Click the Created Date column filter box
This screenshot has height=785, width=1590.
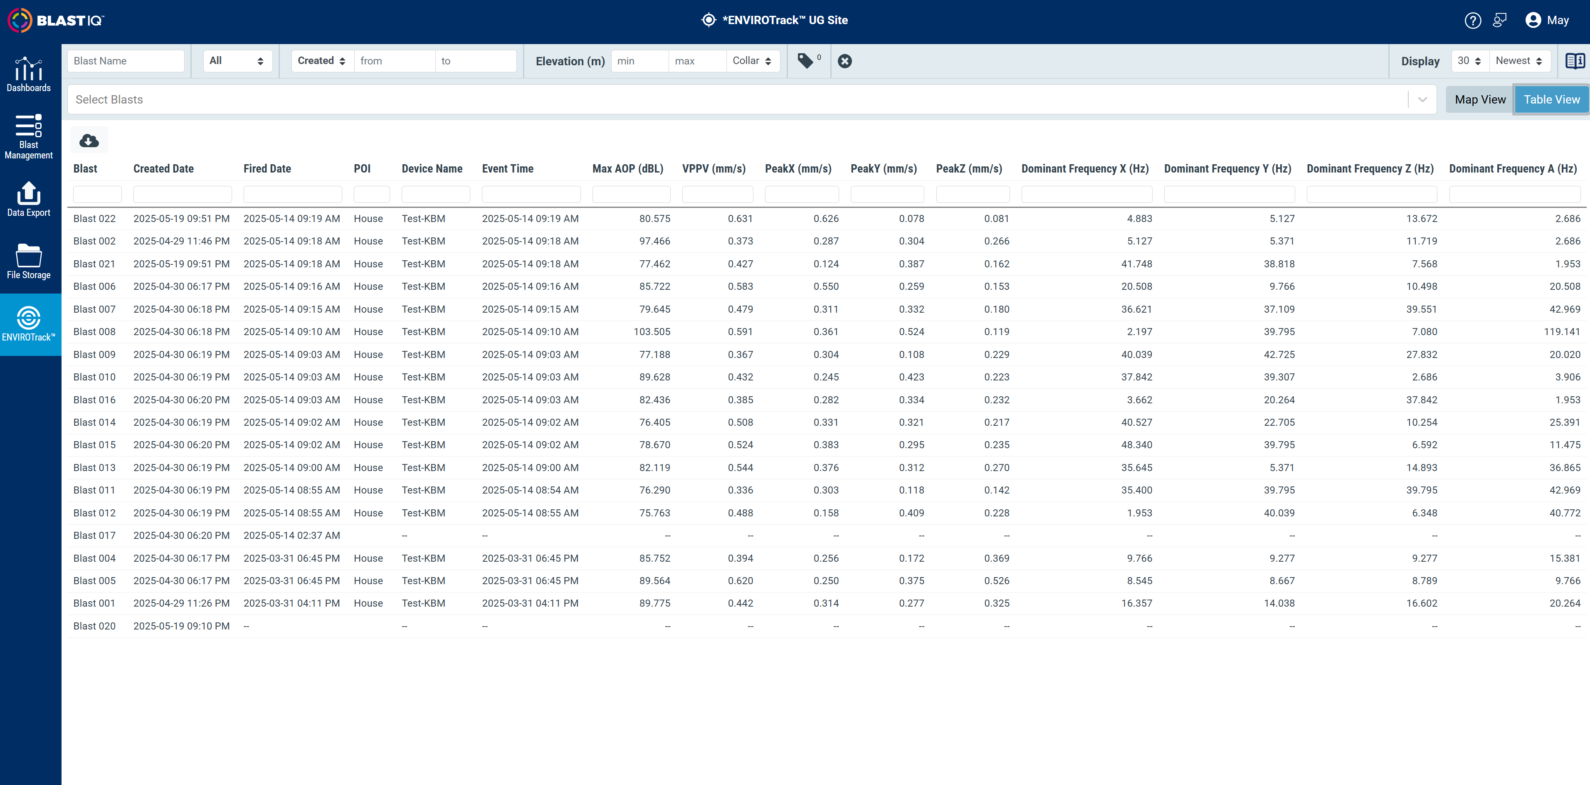pyautogui.click(x=182, y=194)
